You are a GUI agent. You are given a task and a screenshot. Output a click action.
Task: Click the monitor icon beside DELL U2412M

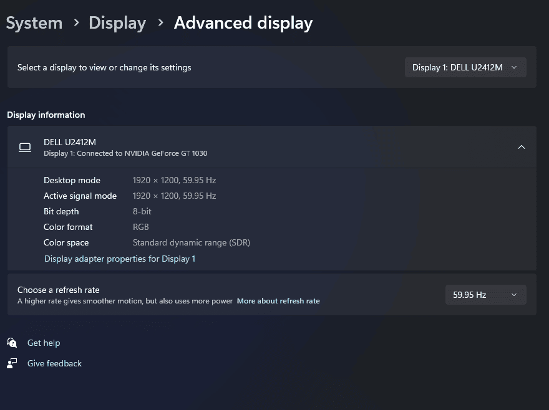(x=25, y=147)
